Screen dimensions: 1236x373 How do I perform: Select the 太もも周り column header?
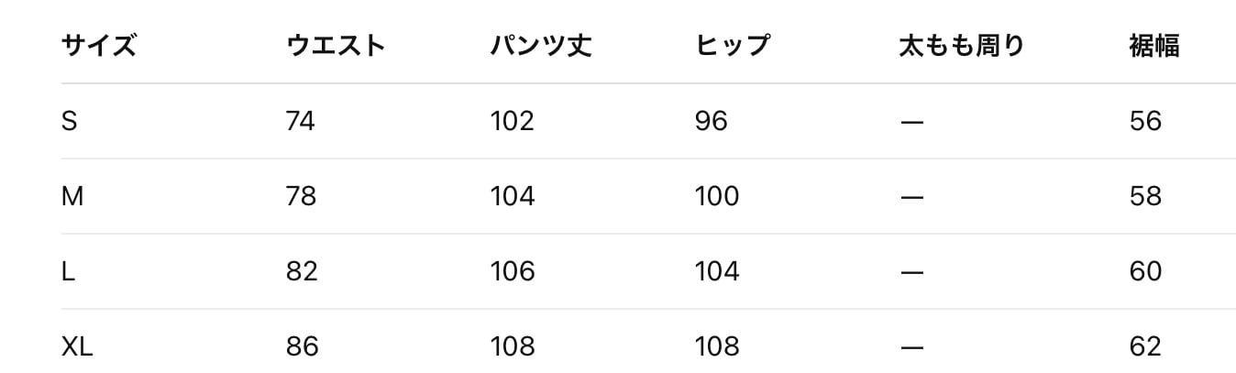[962, 46]
